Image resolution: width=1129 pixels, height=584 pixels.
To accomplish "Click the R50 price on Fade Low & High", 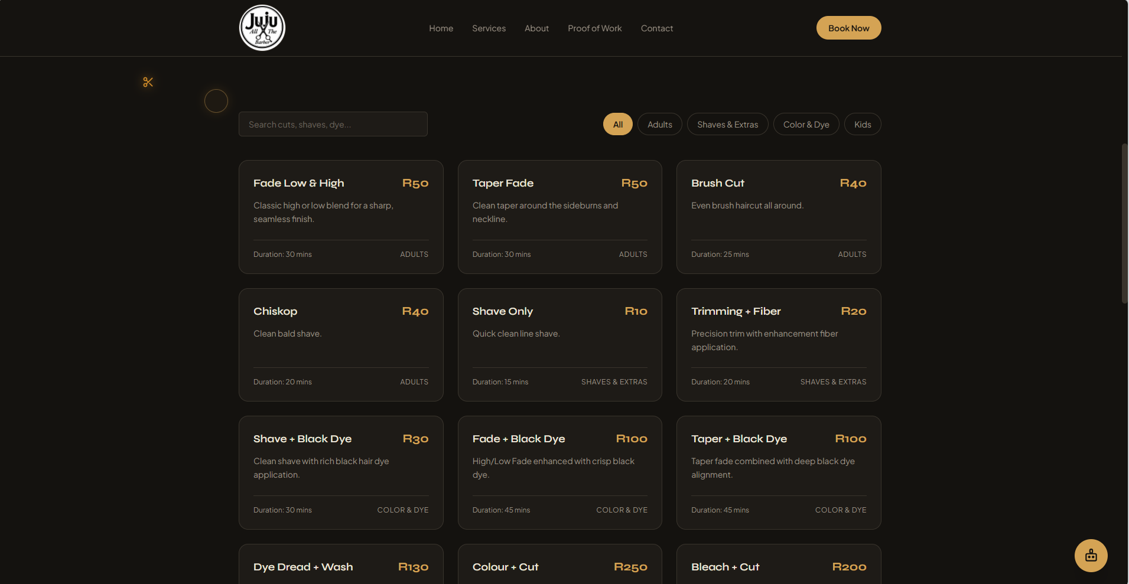I will point(415,183).
